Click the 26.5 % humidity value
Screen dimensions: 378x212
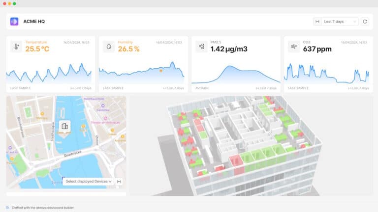click(x=129, y=49)
